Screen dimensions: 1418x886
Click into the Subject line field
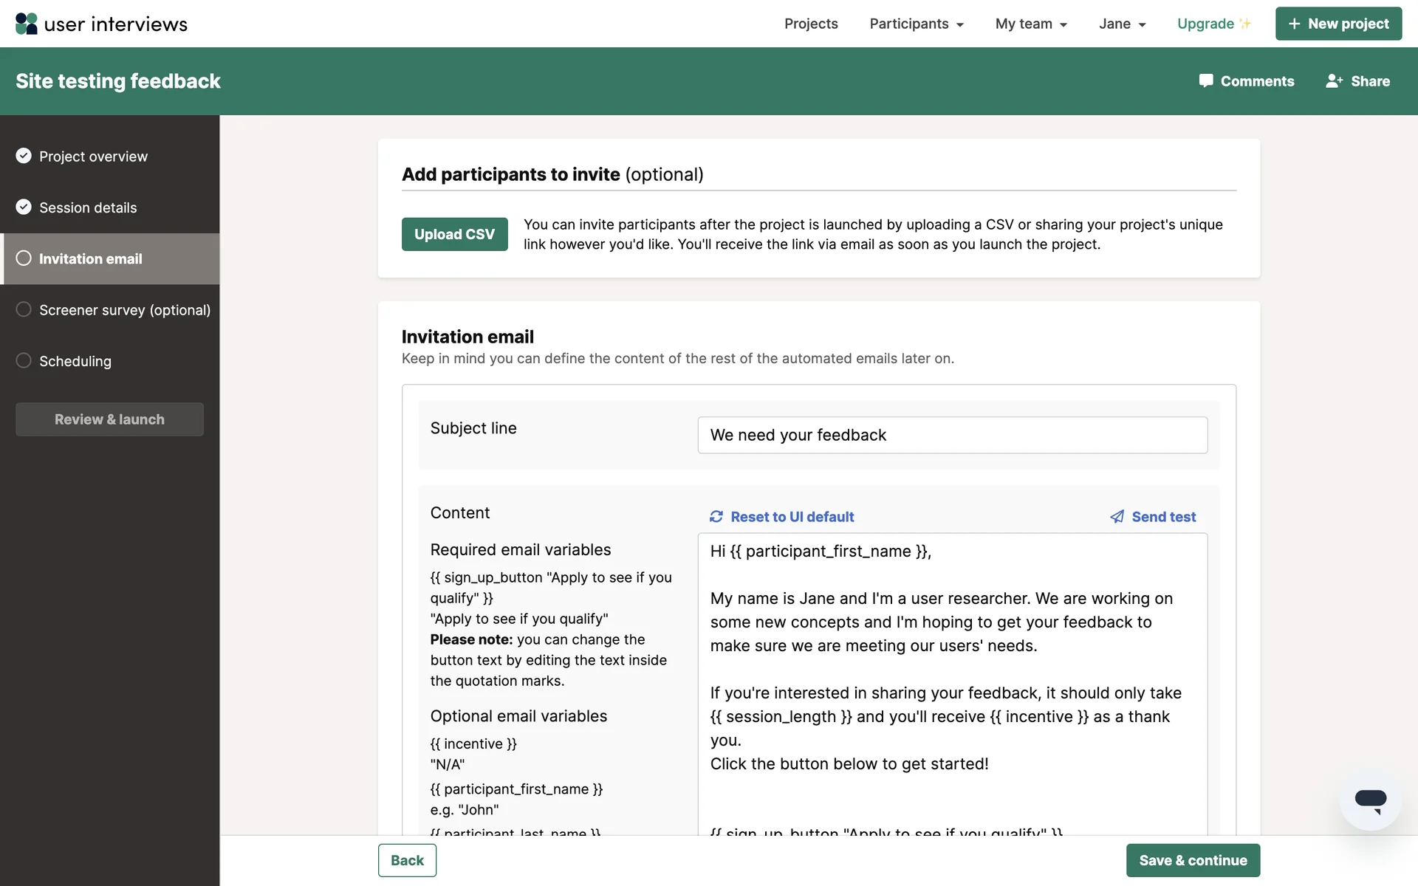tap(952, 435)
